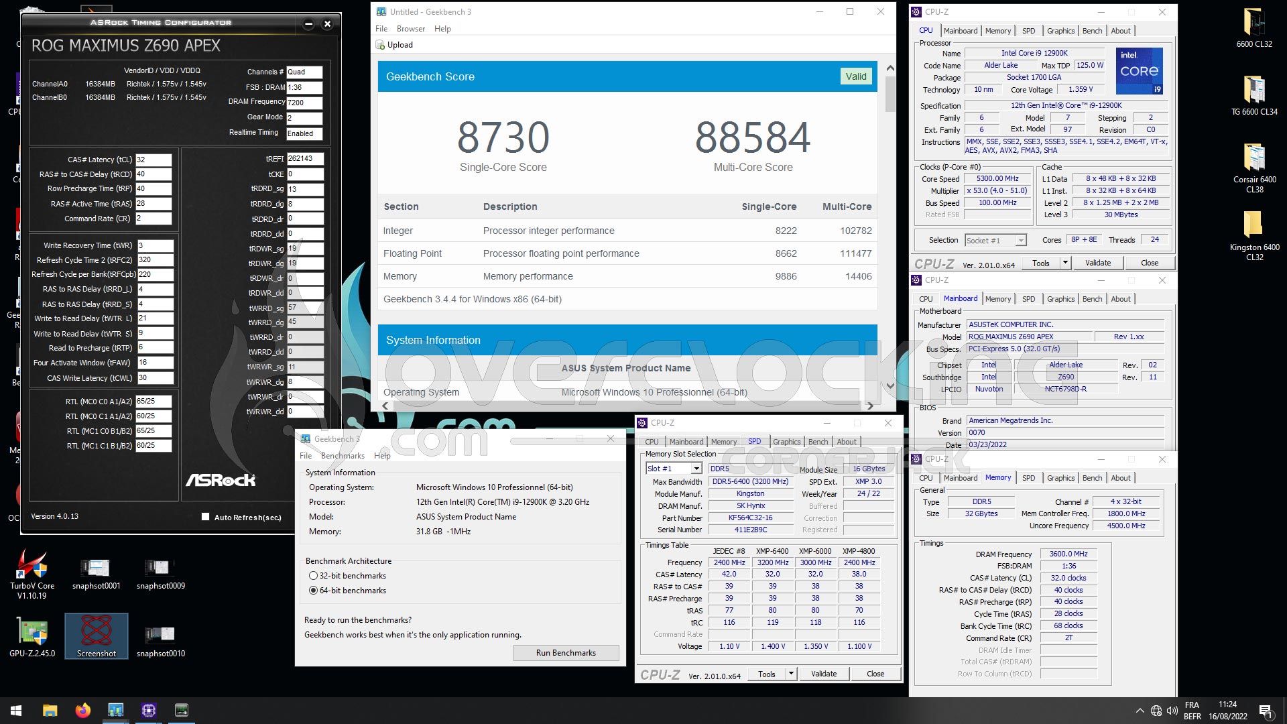The image size is (1287, 724).
Task: Click Validate in top CPU-Z window
Action: (1098, 263)
